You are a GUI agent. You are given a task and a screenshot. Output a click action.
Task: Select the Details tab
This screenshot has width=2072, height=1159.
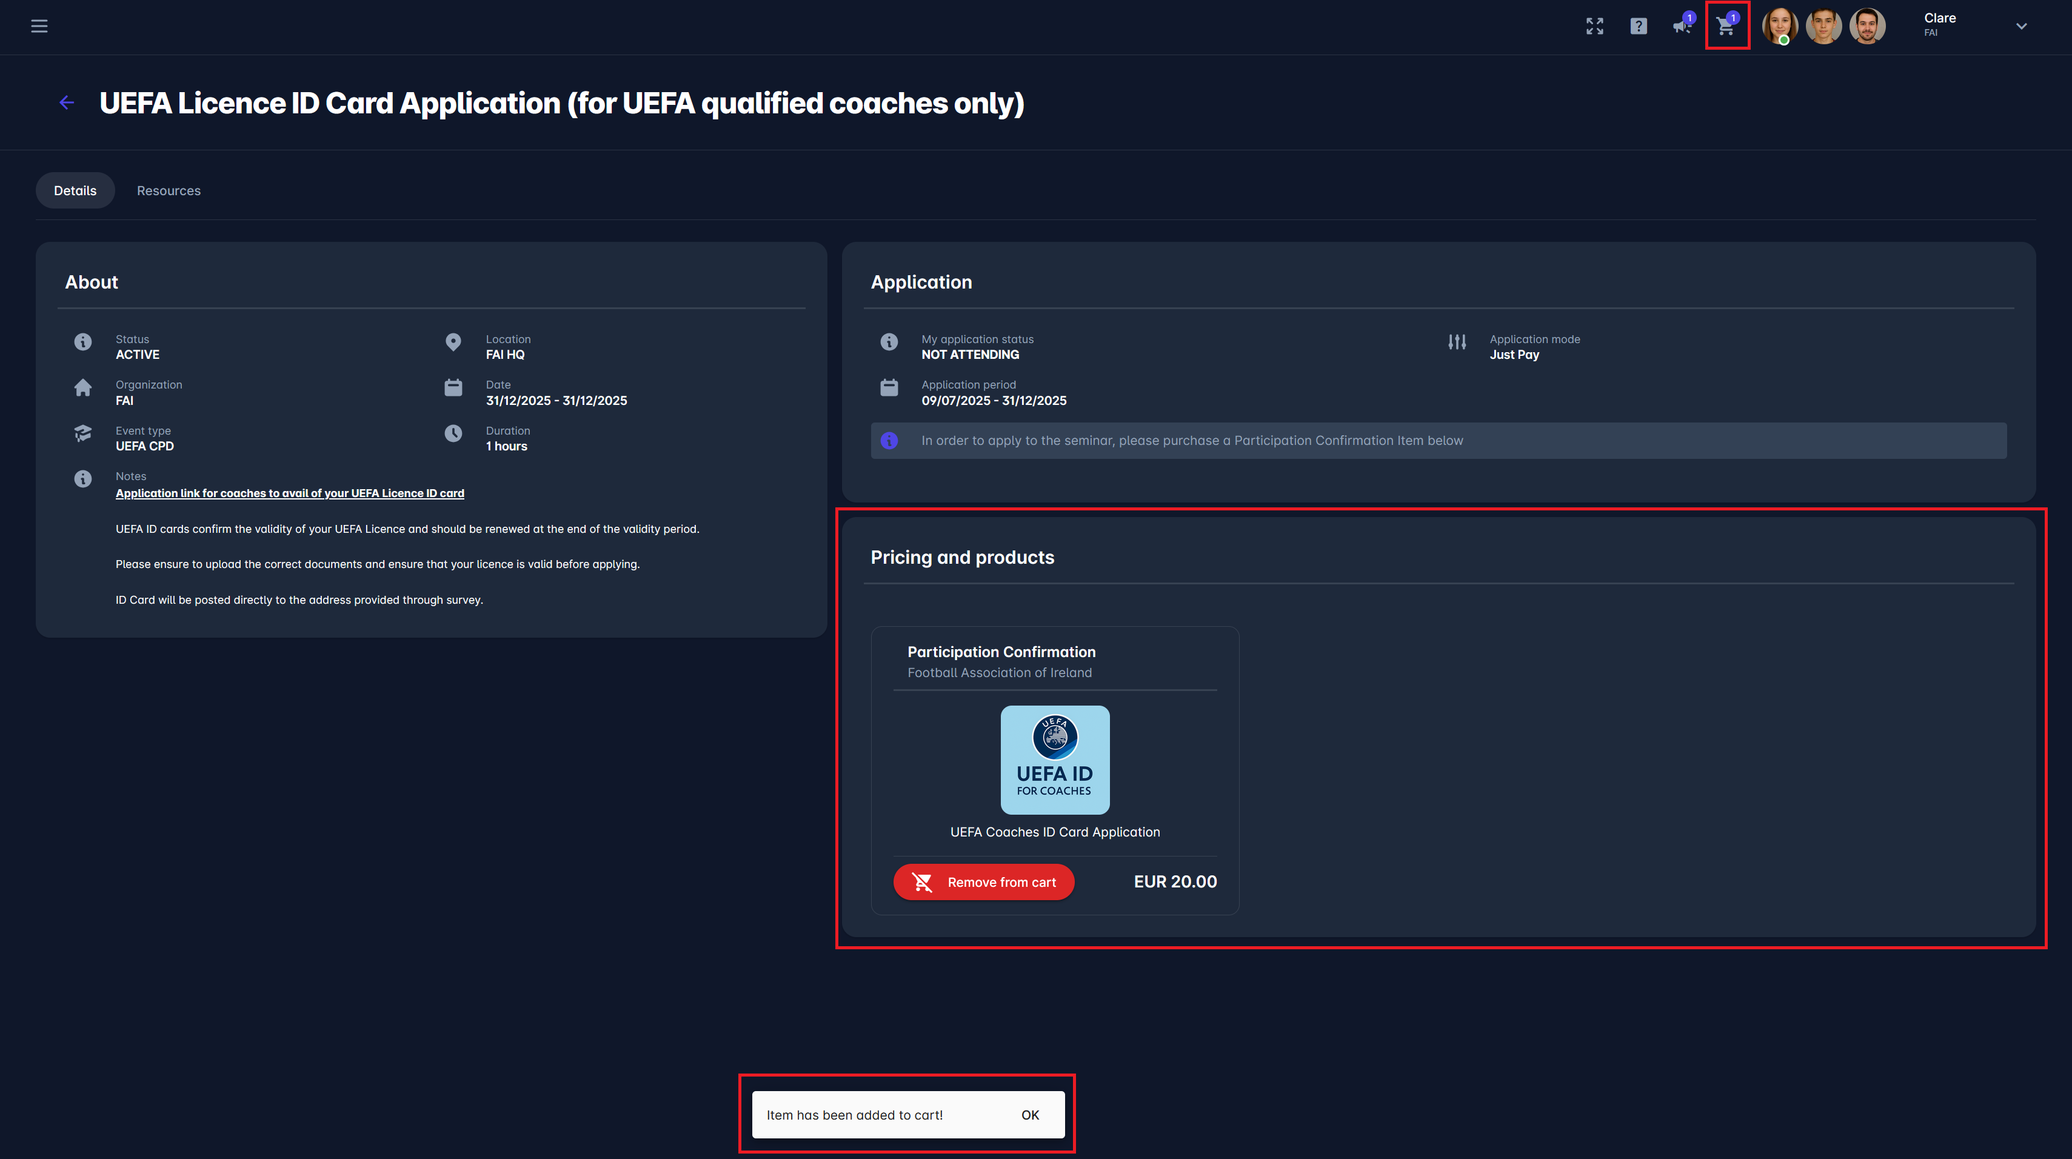point(75,190)
